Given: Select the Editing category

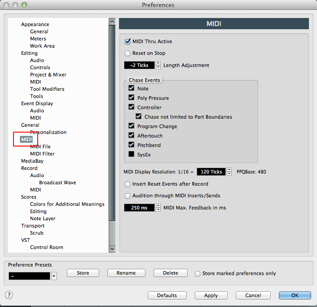Looking at the screenshot, I should pos(29,53).
